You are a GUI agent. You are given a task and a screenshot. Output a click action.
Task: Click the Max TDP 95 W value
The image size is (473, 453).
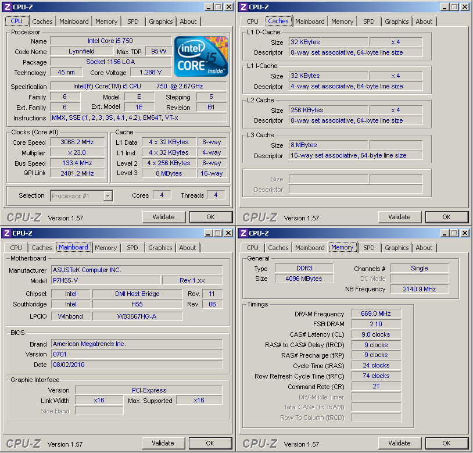(159, 51)
